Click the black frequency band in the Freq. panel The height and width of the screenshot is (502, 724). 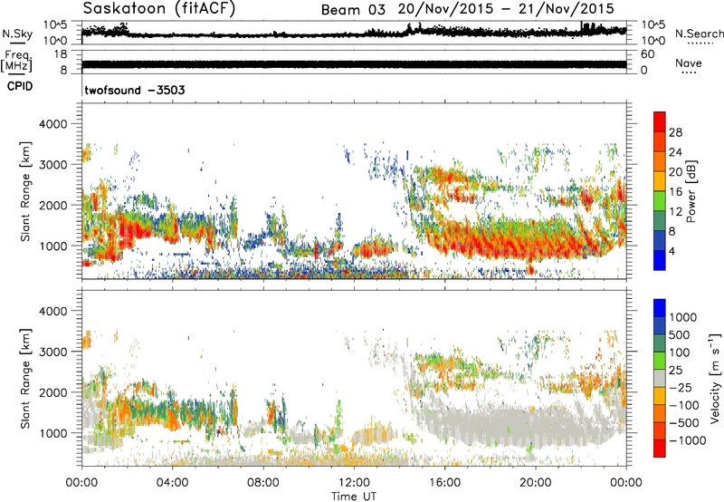(x=354, y=64)
